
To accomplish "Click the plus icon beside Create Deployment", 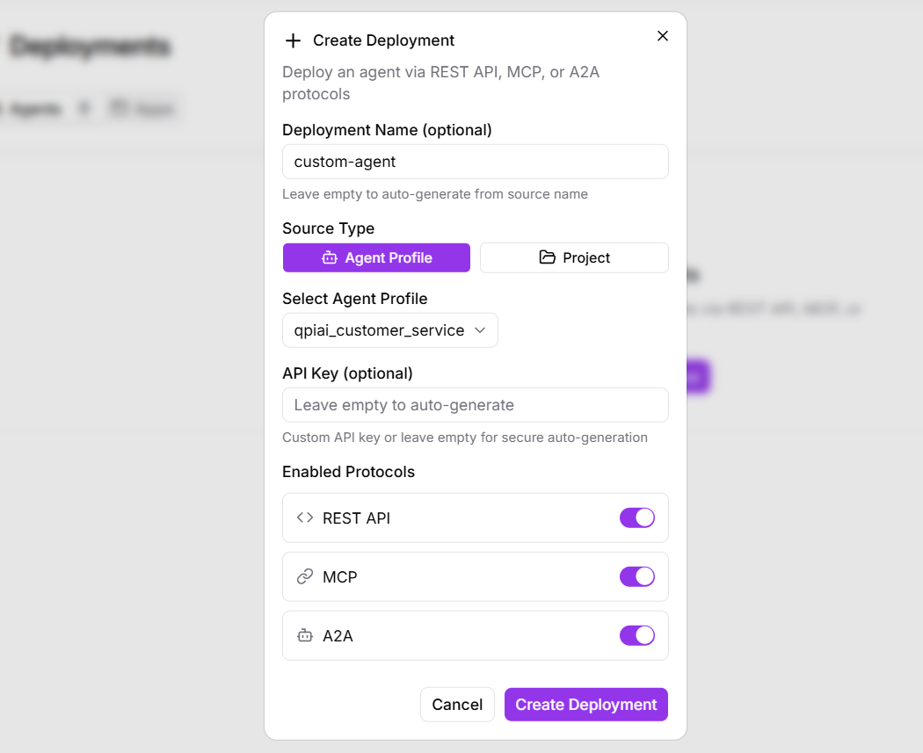I will point(293,40).
